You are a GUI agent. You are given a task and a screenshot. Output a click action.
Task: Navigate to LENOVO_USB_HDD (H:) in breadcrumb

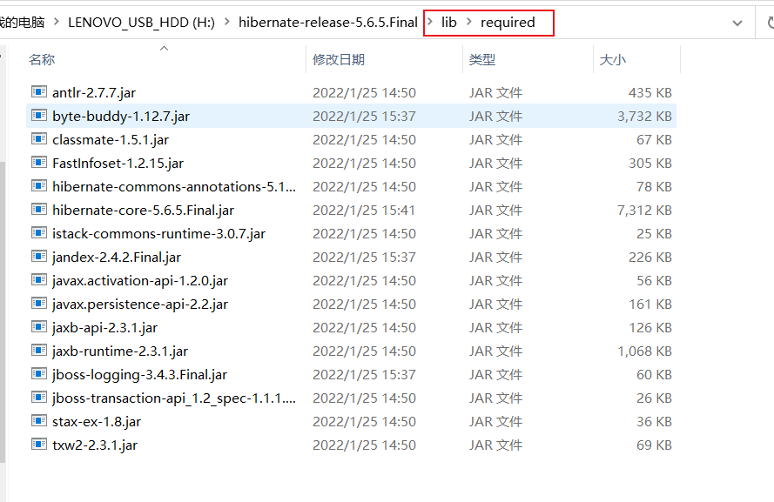point(141,23)
